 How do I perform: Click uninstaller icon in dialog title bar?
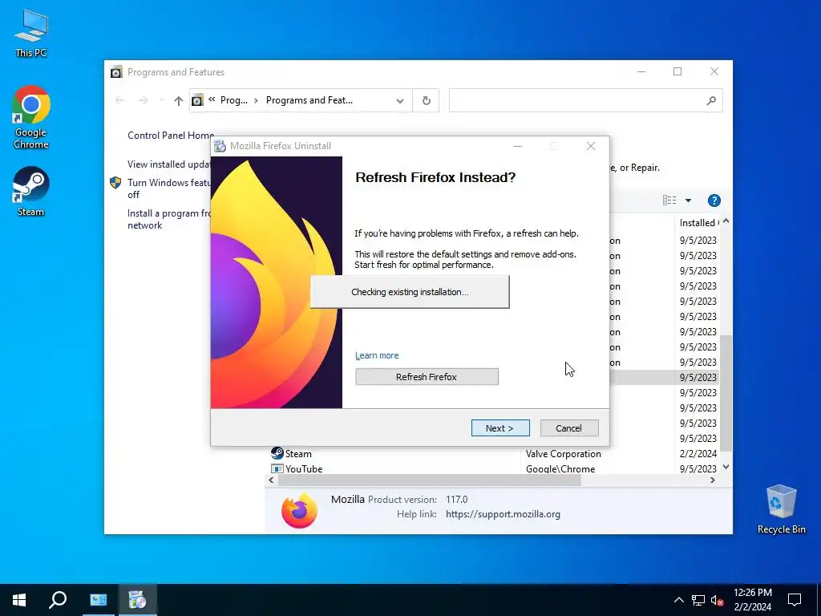click(220, 146)
